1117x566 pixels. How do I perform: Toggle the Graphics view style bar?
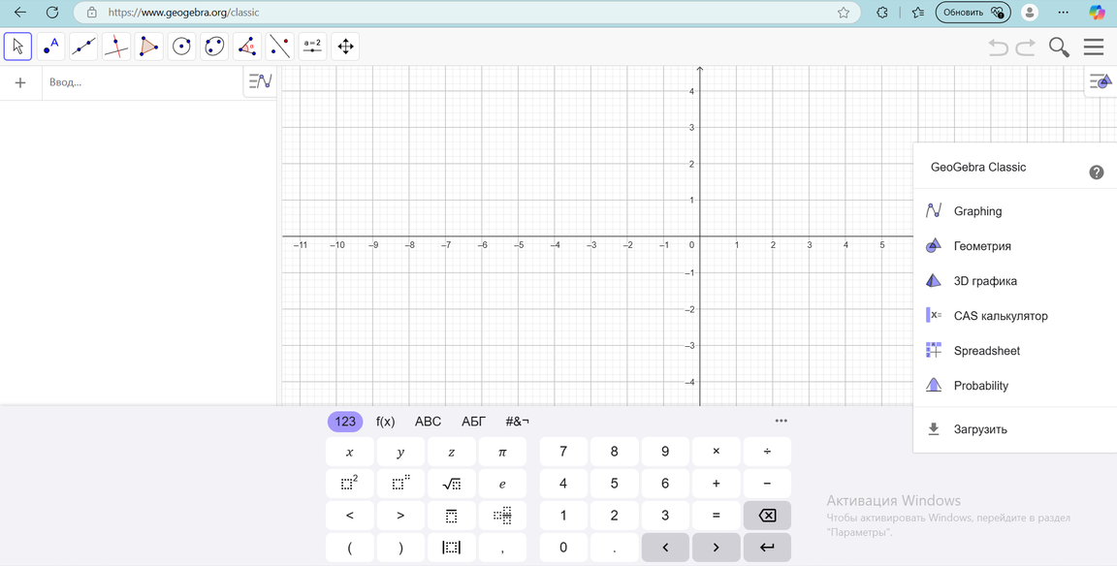pyautogui.click(x=1101, y=82)
